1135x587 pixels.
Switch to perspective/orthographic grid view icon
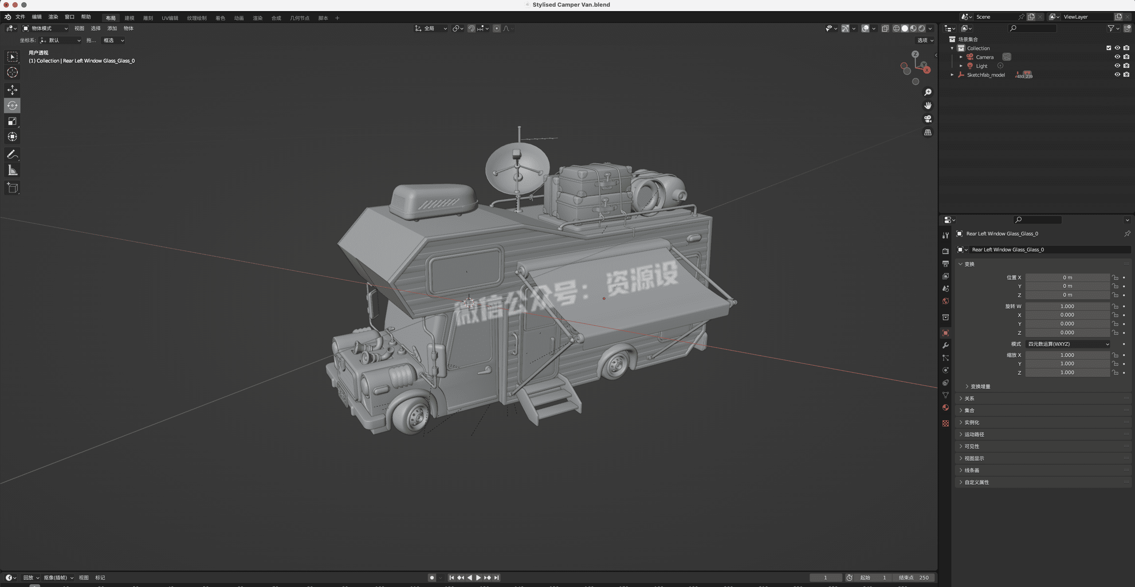(927, 133)
